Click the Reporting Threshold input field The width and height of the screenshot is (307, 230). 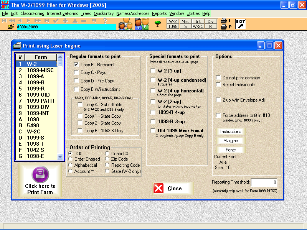tap(264, 182)
